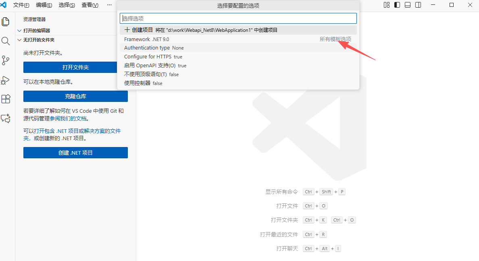Click the VS Code logo icon
479x261 pixels.
(3, 5)
